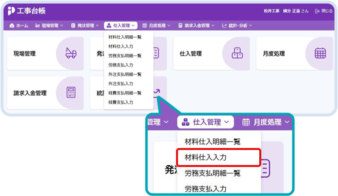
Task: Open 発注管理 menu label in nav bar
Action: [x=86, y=25]
